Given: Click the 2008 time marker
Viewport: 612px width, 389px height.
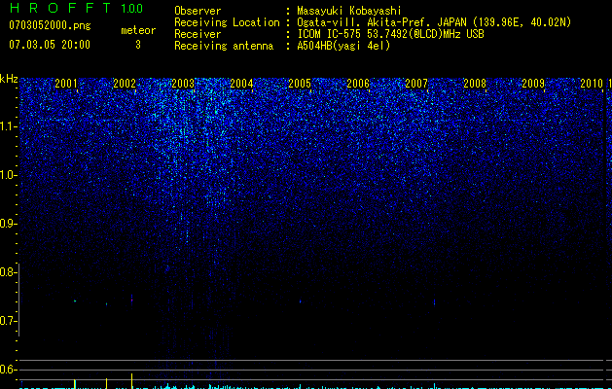Looking at the screenshot, I should click(475, 83).
